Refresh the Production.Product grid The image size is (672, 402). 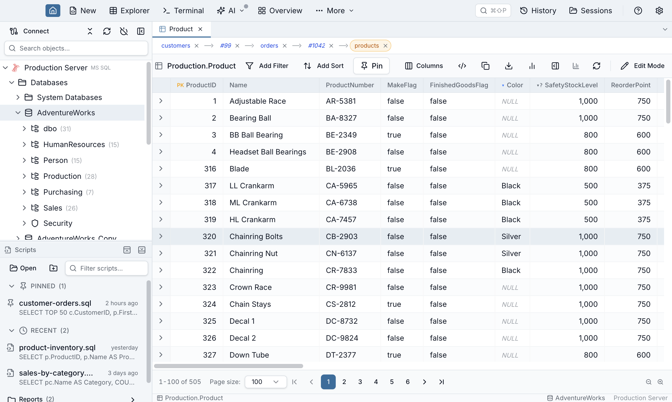point(596,66)
